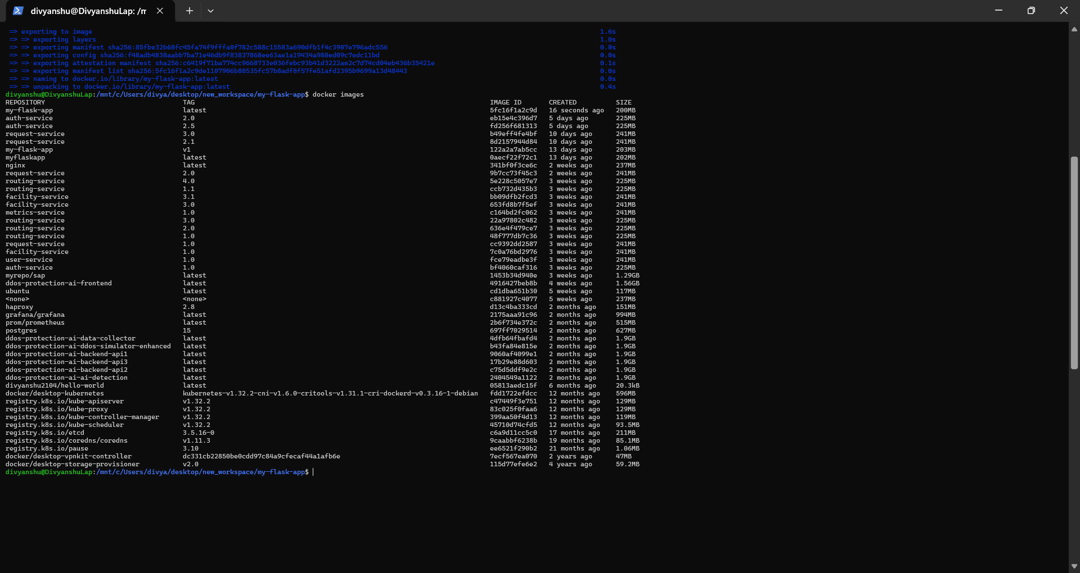Click the PowerShell icon on the terminal tab
Viewport: 1080px width, 573px height.
point(19,10)
